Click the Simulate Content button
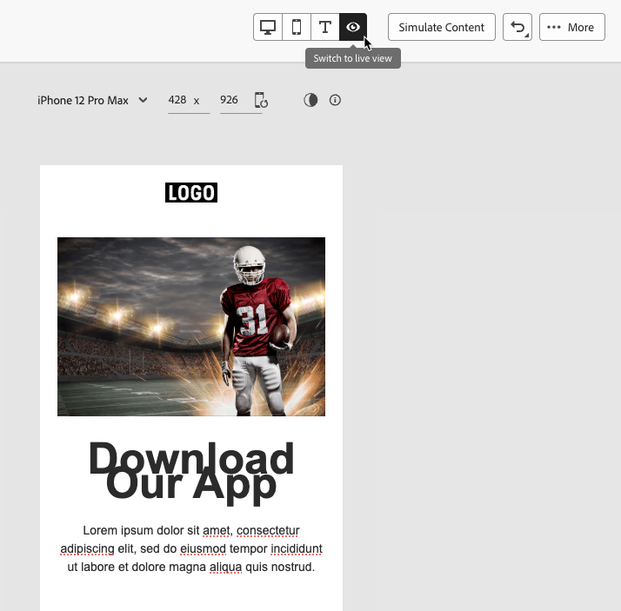This screenshot has width=621, height=611. [x=442, y=27]
